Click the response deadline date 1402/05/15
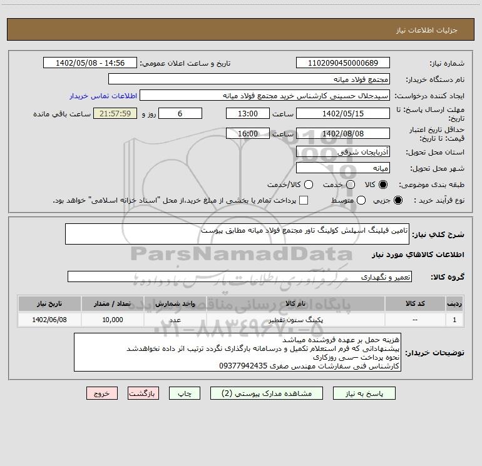The width and height of the screenshot is (482, 466). [x=343, y=113]
